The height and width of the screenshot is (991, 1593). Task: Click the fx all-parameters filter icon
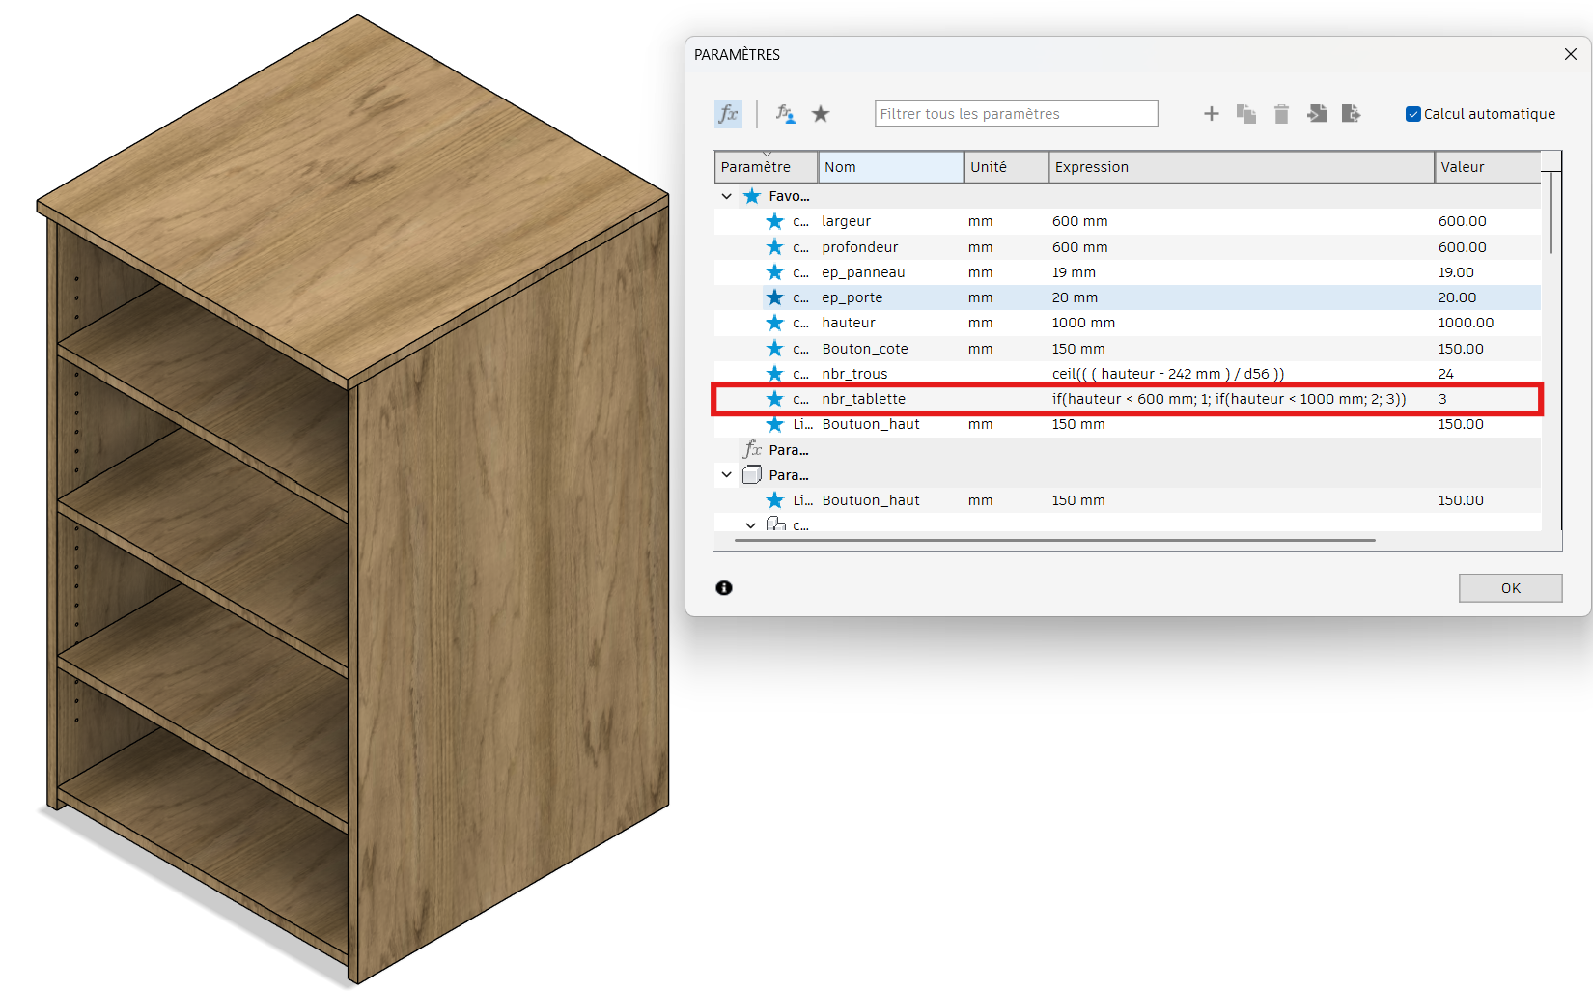[728, 114]
